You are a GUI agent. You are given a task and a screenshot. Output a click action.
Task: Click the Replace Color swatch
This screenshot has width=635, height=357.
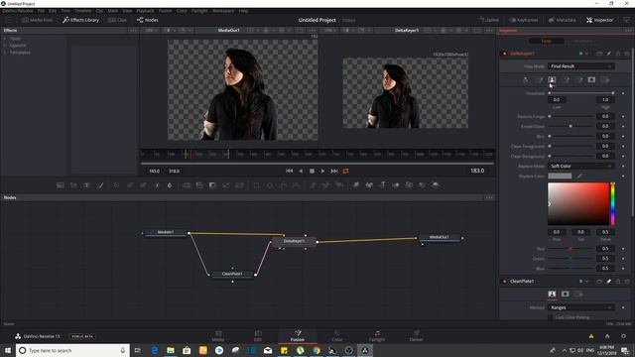point(560,177)
